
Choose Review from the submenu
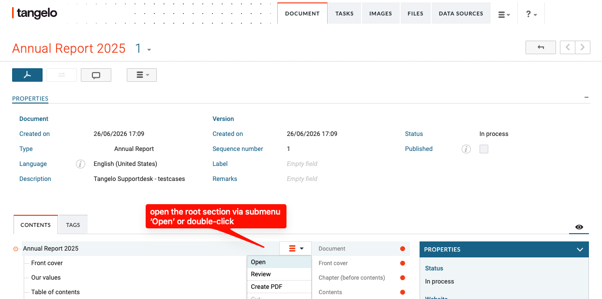click(x=279, y=274)
